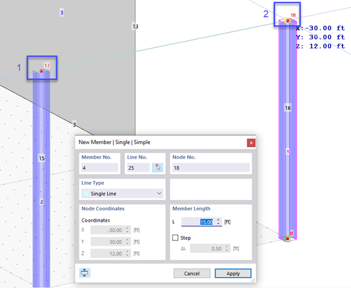Image resolution: width=351 pixels, height=288 pixels.
Task: Click the Member No. input field
Action: click(x=100, y=167)
